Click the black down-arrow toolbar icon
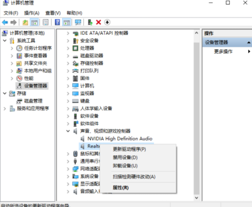Image resolution: width=252 pixels, height=207 pixels. click(107, 22)
